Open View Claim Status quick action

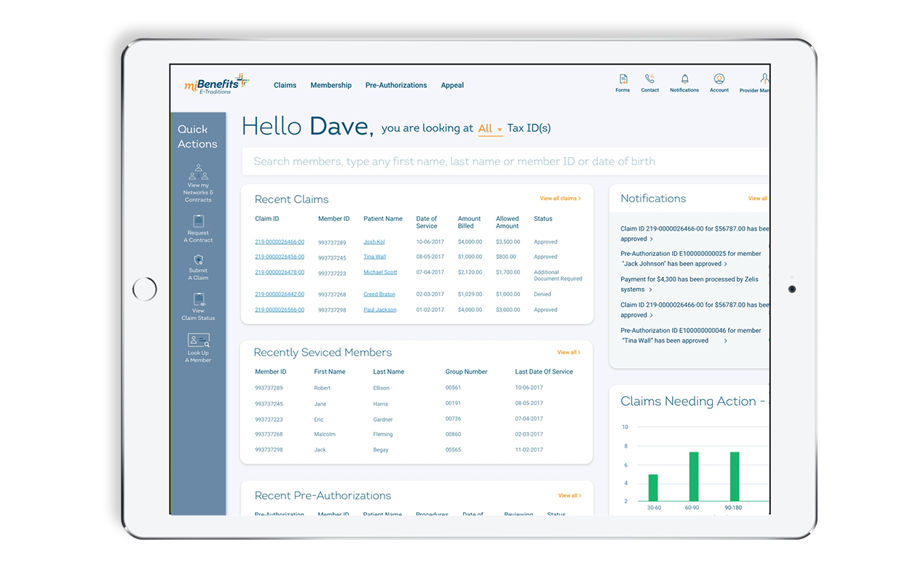pos(198,306)
